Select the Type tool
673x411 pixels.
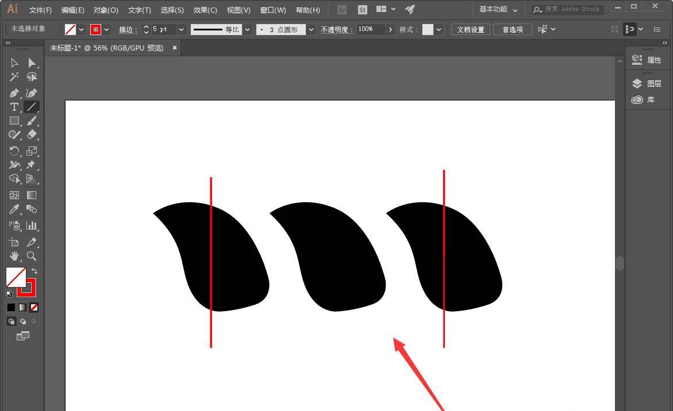(14, 107)
